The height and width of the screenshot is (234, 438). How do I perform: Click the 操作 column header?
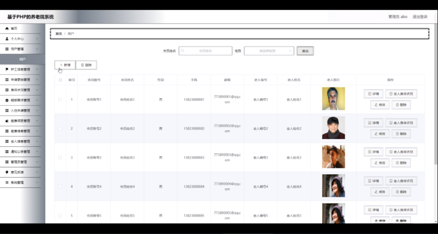coord(390,80)
